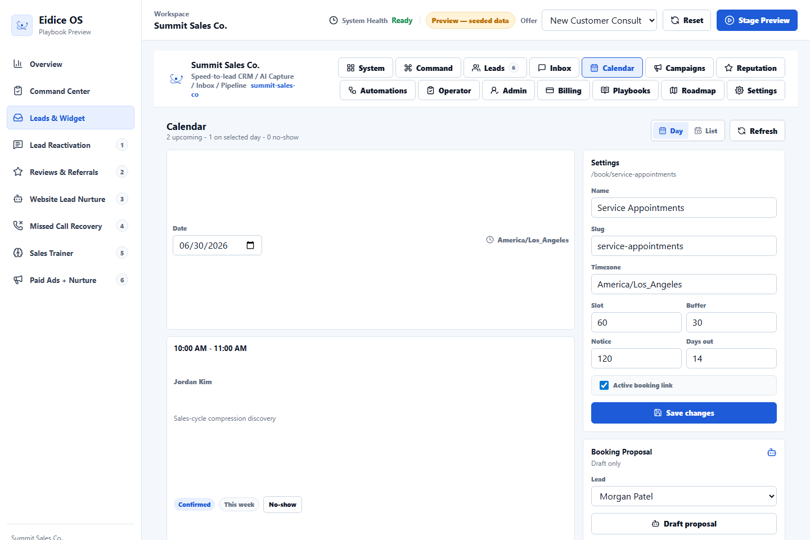
Task: Click the Summit Sales Co. workspace logo
Action: [176, 79]
